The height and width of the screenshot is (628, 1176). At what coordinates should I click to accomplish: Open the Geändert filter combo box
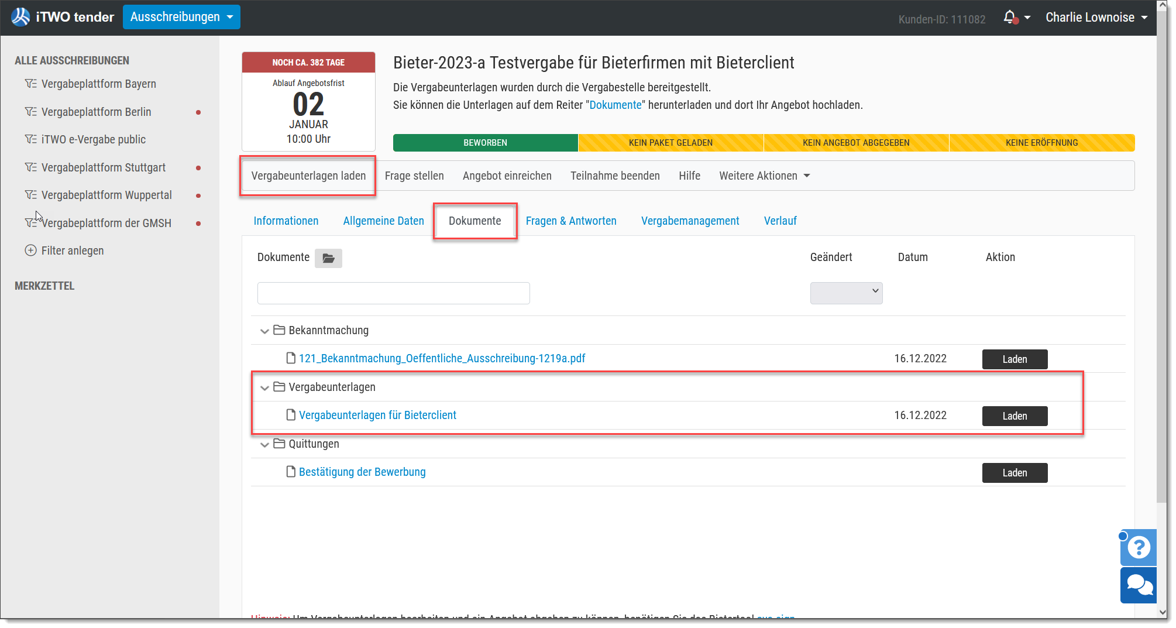pos(846,293)
